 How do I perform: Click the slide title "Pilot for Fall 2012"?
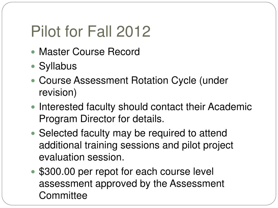pos(91,31)
